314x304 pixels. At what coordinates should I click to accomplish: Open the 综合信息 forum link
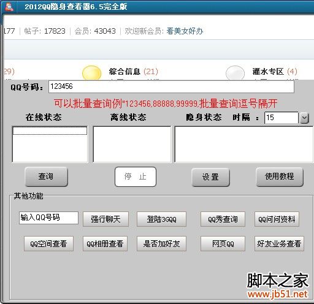(x=124, y=72)
